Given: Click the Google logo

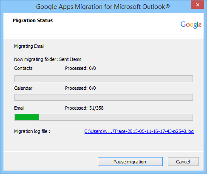Looking at the screenshot, I should coord(191,25).
